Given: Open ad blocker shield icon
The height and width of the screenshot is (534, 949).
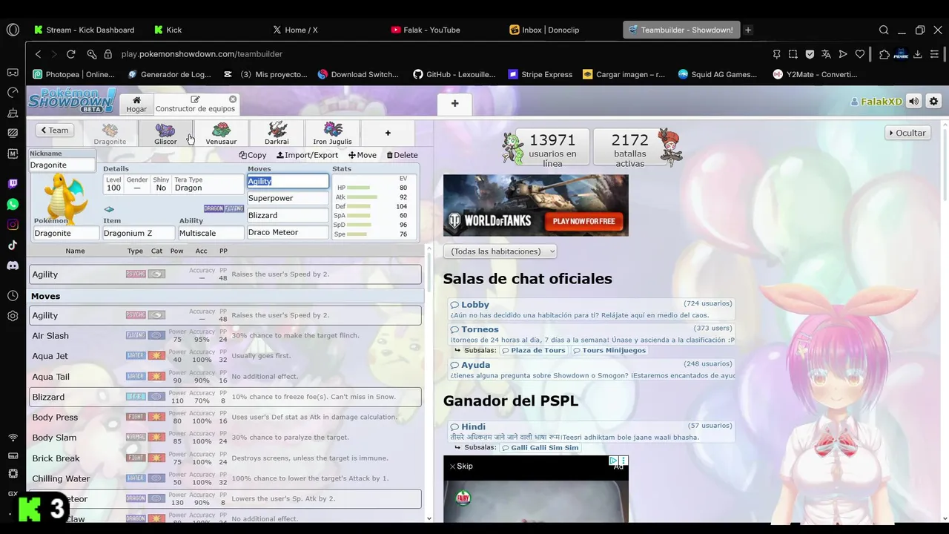Looking at the screenshot, I should (x=810, y=54).
